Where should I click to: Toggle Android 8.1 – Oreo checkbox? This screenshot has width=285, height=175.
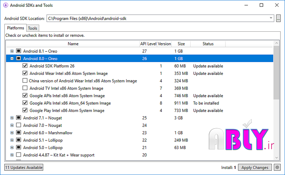[x=19, y=51]
